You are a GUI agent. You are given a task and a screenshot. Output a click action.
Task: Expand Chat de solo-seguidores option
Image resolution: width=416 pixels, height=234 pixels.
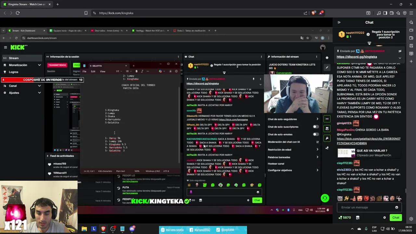pyautogui.click(x=293, y=119)
